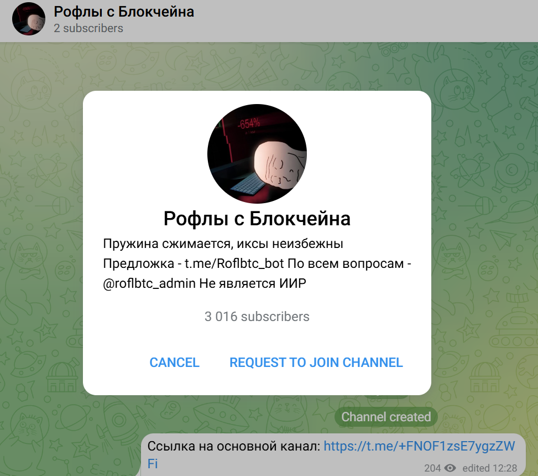Click the 204 view count on the message
Image resolution: width=538 pixels, height=476 pixels.
coord(432,468)
